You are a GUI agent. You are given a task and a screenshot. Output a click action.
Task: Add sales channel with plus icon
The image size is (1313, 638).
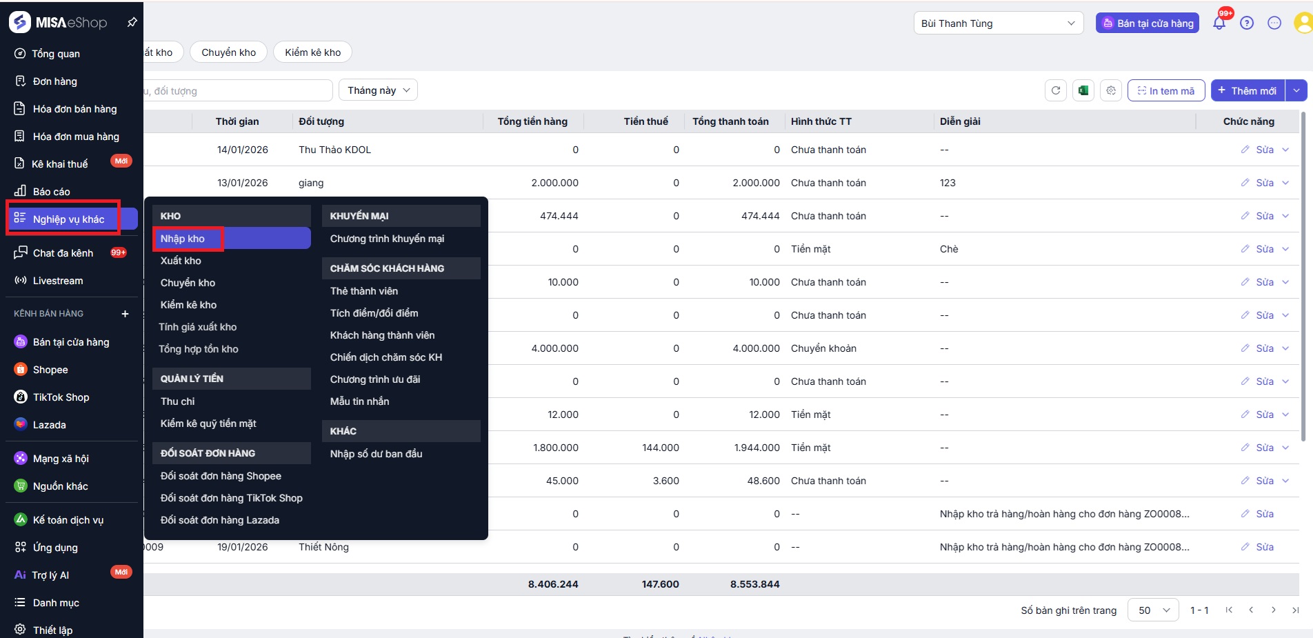point(125,314)
